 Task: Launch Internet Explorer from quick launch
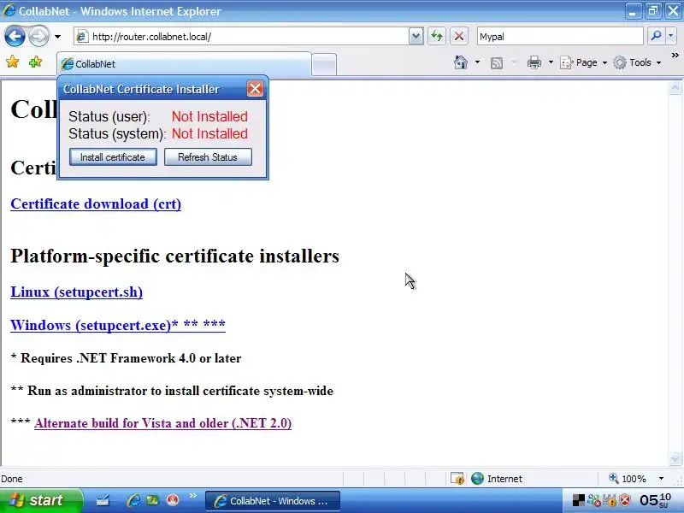tap(133, 500)
